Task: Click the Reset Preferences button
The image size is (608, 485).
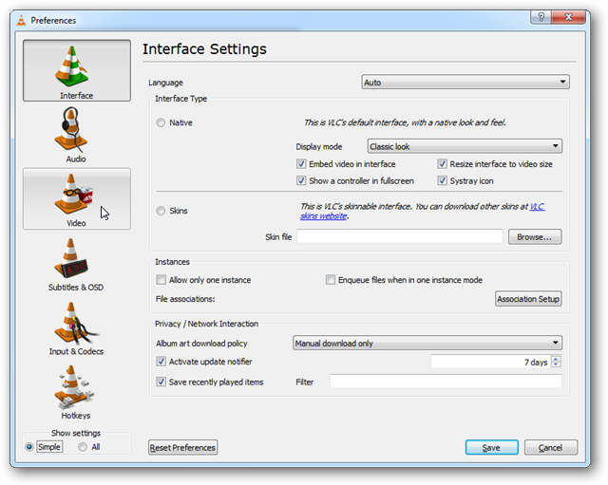Action: [x=182, y=447]
